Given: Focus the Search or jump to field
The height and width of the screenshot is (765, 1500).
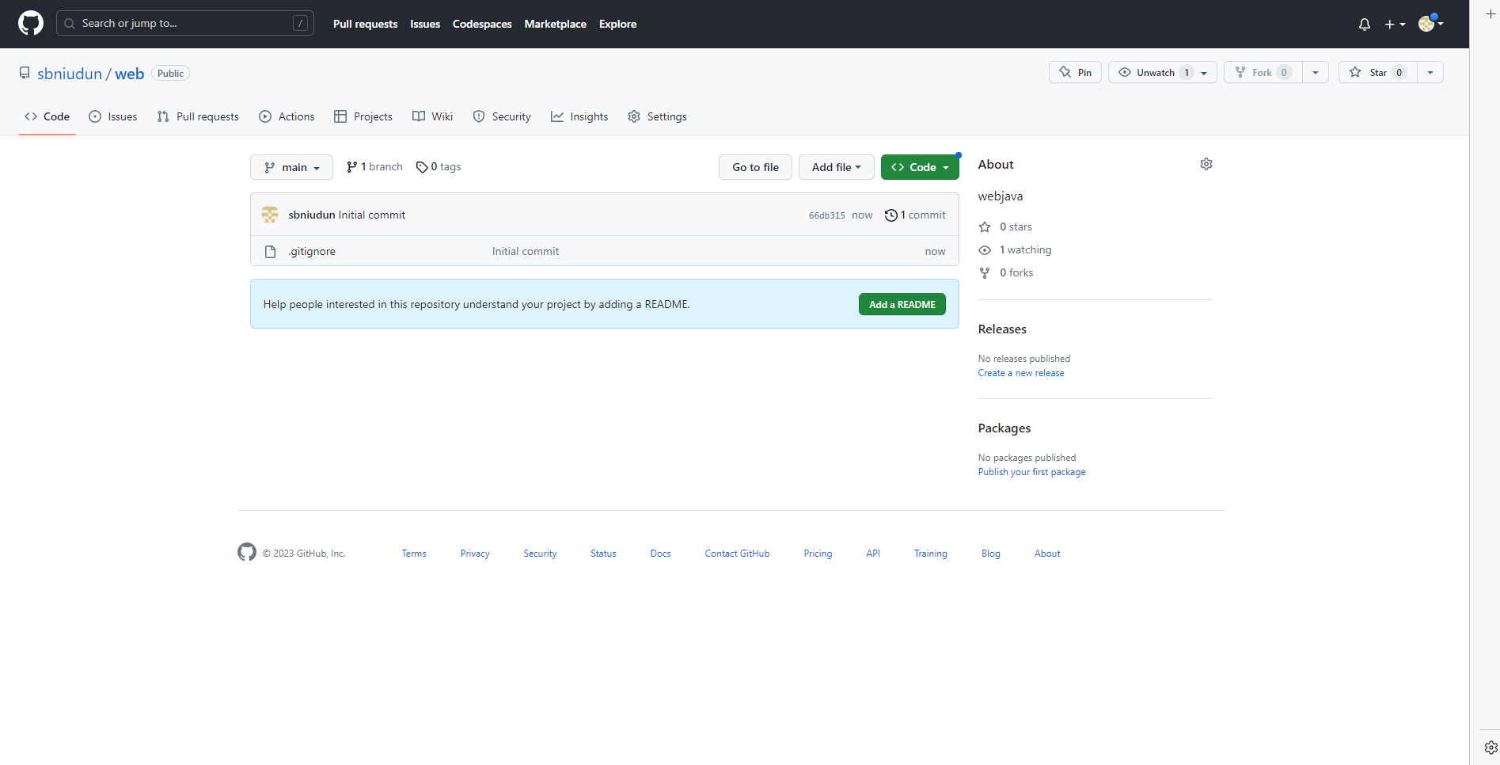Looking at the screenshot, I should pos(185,23).
